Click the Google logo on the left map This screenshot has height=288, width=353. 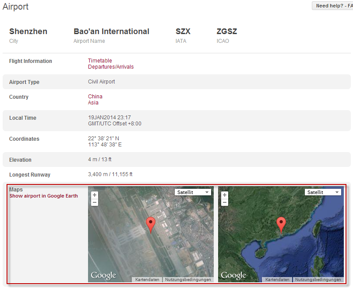(103, 275)
